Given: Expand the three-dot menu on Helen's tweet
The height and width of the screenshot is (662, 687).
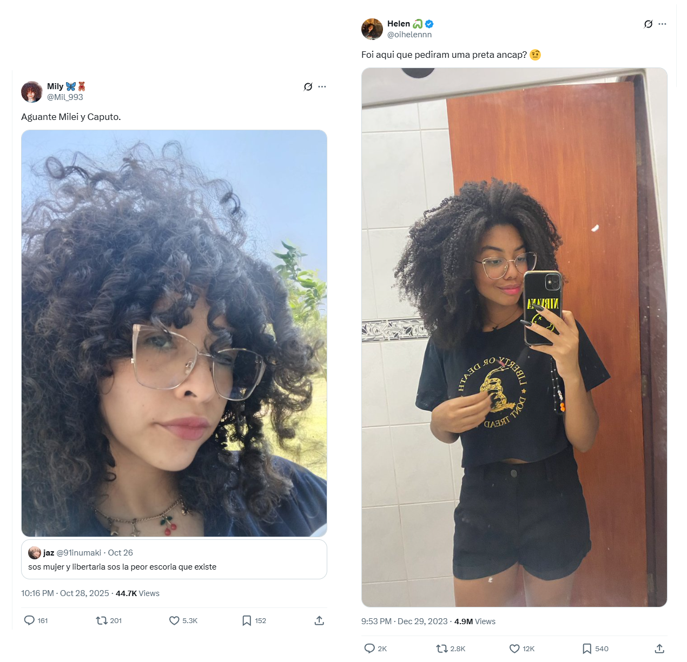Looking at the screenshot, I should pos(663,24).
